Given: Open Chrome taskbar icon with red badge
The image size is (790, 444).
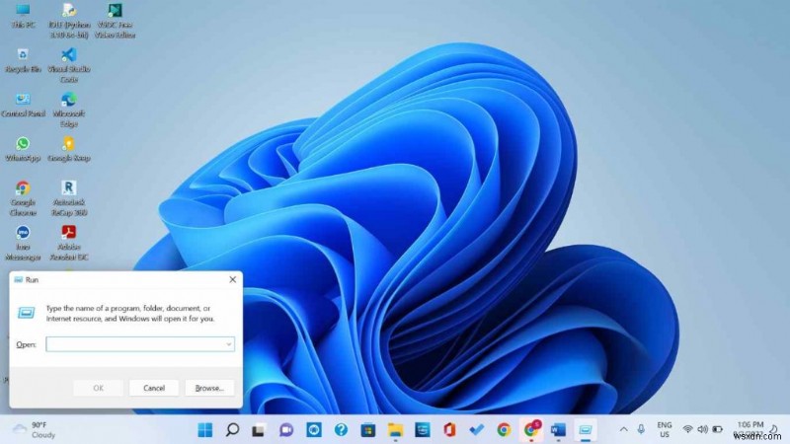Looking at the screenshot, I should click(531, 430).
